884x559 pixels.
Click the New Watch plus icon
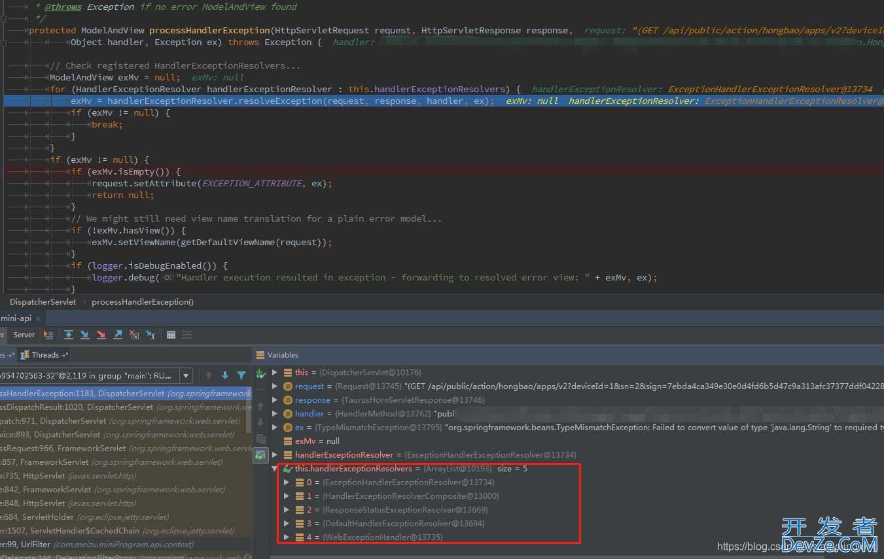260,374
